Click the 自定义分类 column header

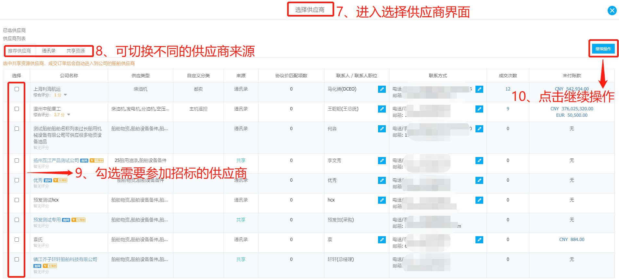click(198, 76)
